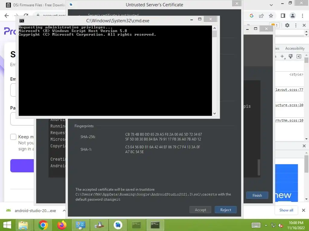Open Firefox from taskbar

coord(62,225)
